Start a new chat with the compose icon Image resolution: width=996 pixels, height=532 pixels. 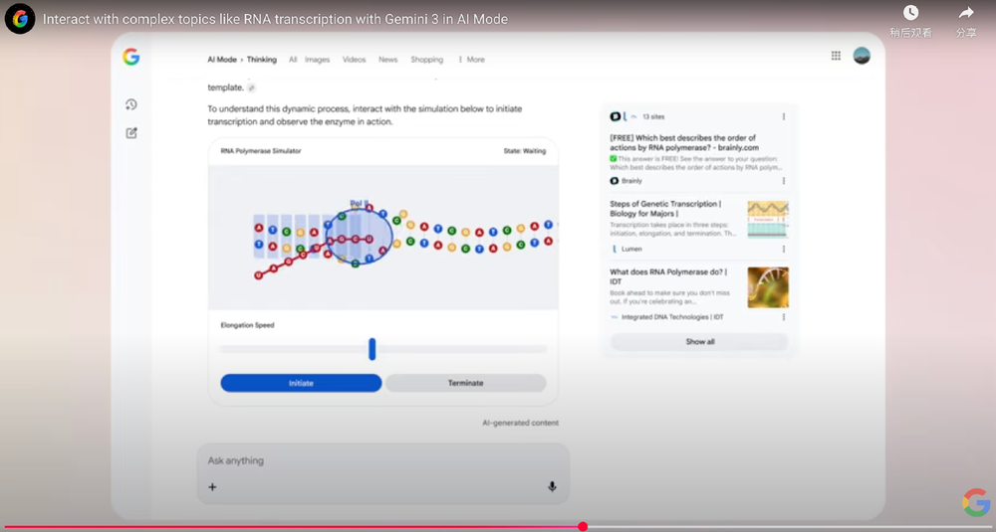click(131, 132)
